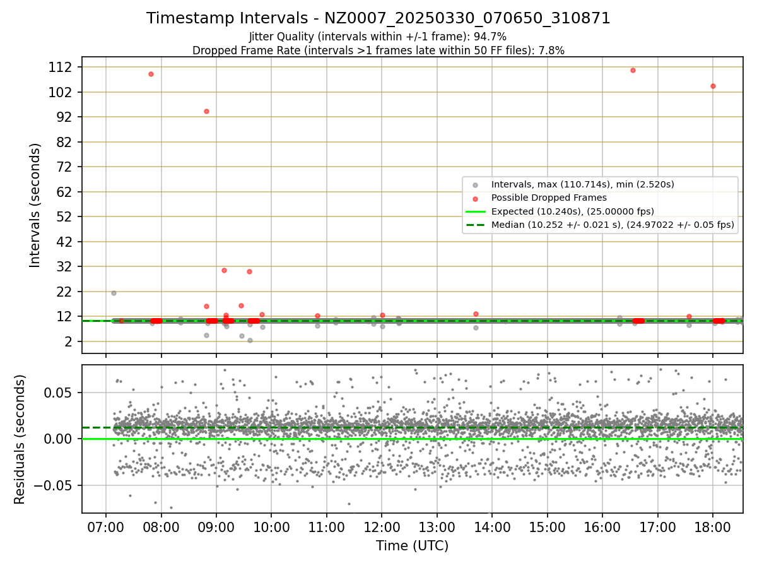Click the '09:00' time tick label
757x568 pixels.
point(216,526)
